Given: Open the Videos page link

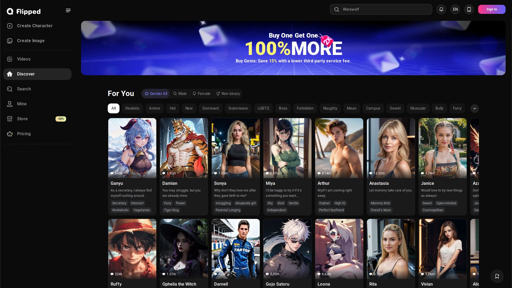Looking at the screenshot, I should tap(37, 59).
